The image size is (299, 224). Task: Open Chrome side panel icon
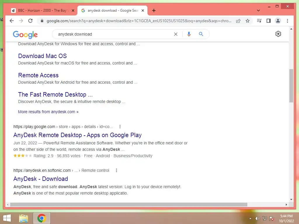269,21
